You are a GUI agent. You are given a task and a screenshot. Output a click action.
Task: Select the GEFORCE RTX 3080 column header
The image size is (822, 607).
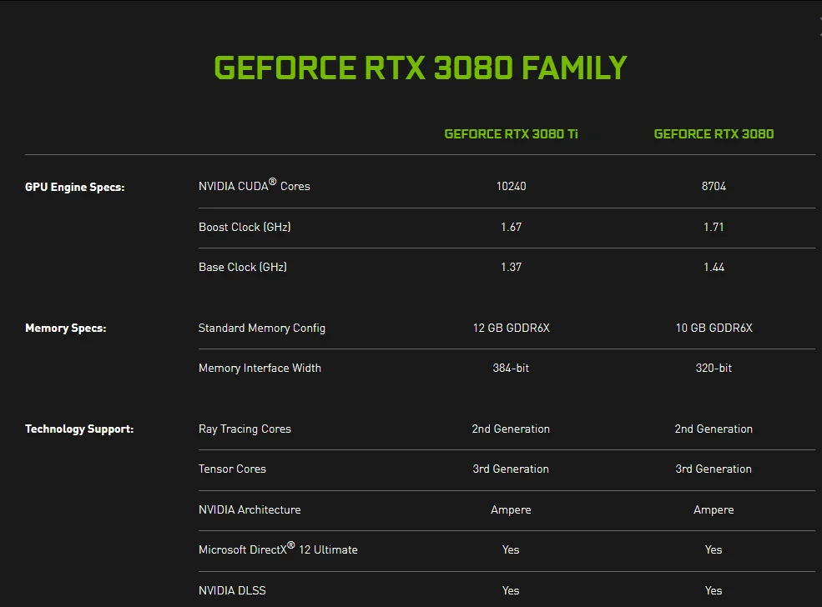pos(714,133)
